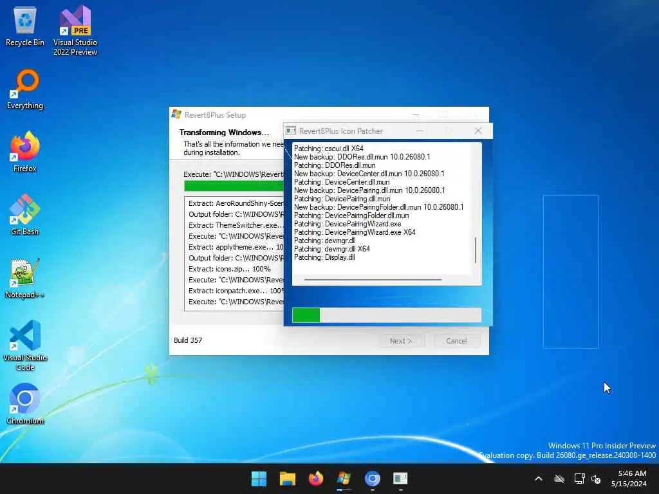Click the Firefox taskbar icon
The image size is (659, 494).
pos(315,479)
